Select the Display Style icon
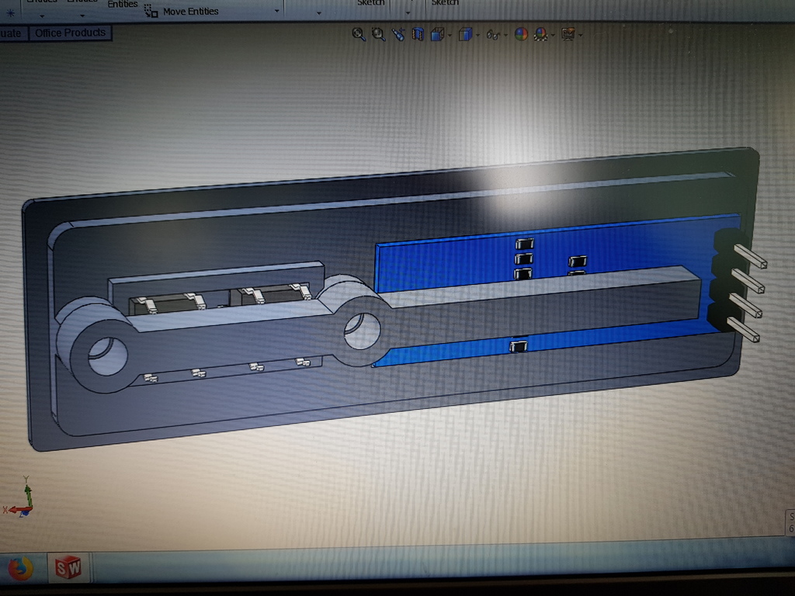 (465, 34)
